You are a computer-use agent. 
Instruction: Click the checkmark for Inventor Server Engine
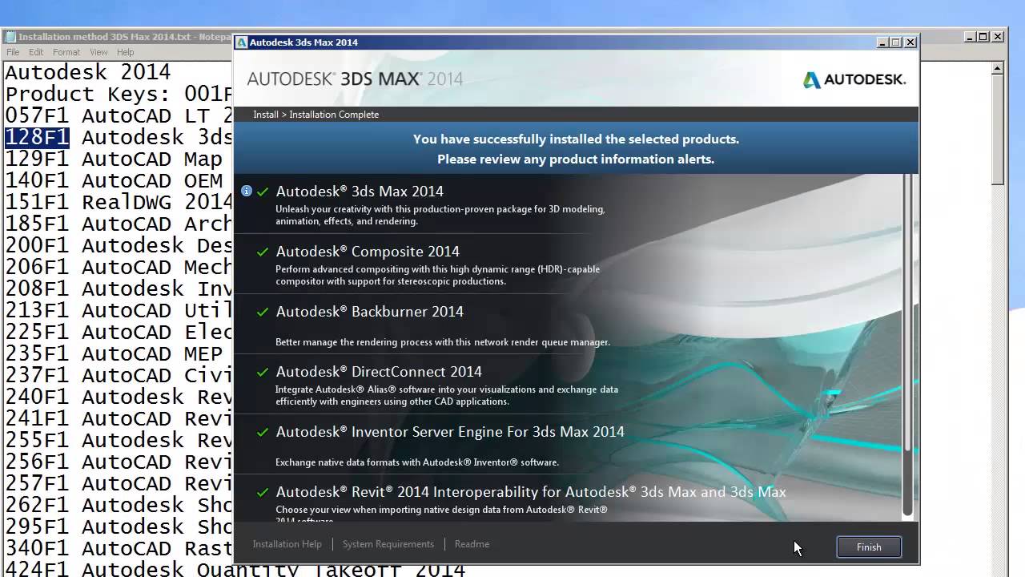(263, 432)
